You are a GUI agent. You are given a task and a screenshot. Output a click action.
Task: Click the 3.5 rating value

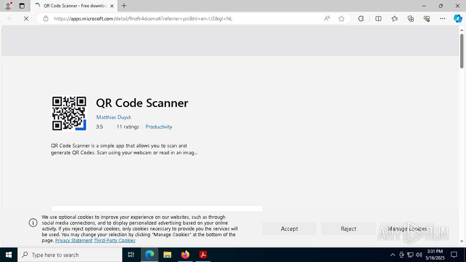(x=99, y=127)
